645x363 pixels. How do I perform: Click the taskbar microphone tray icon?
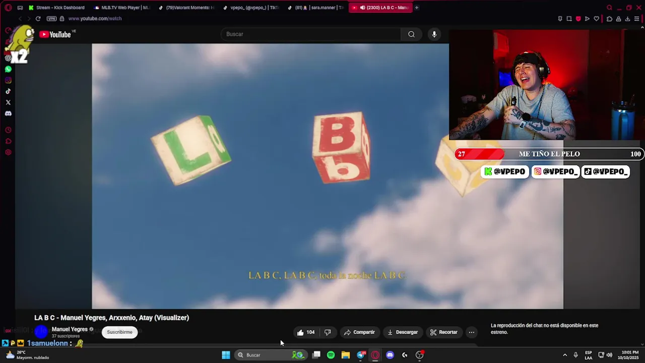[x=575, y=355]
